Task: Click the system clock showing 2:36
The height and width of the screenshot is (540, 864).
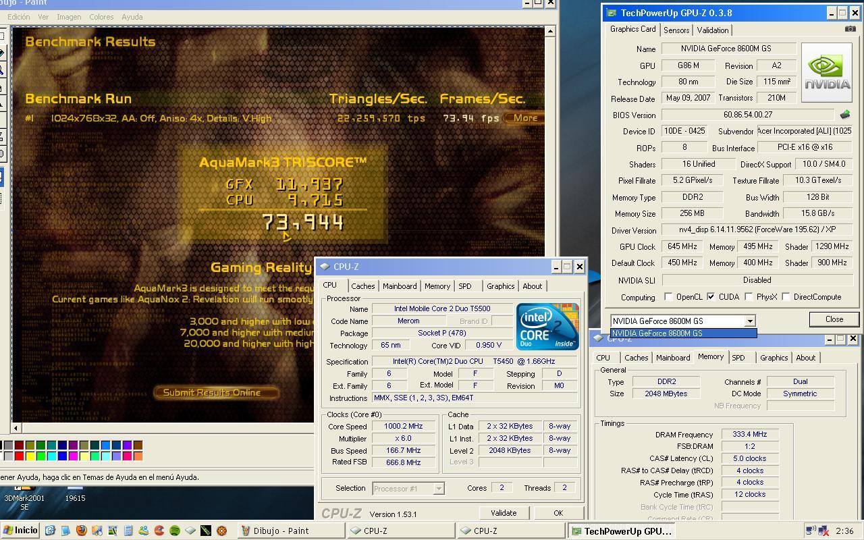Action: [x=844, y=531]
